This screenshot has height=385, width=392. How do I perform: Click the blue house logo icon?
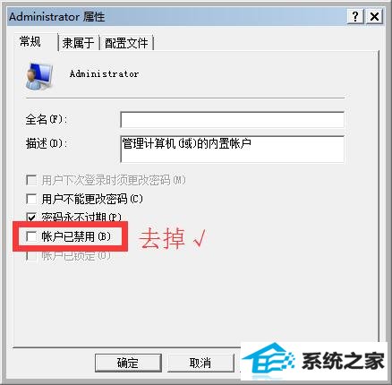tap(268, 360)
